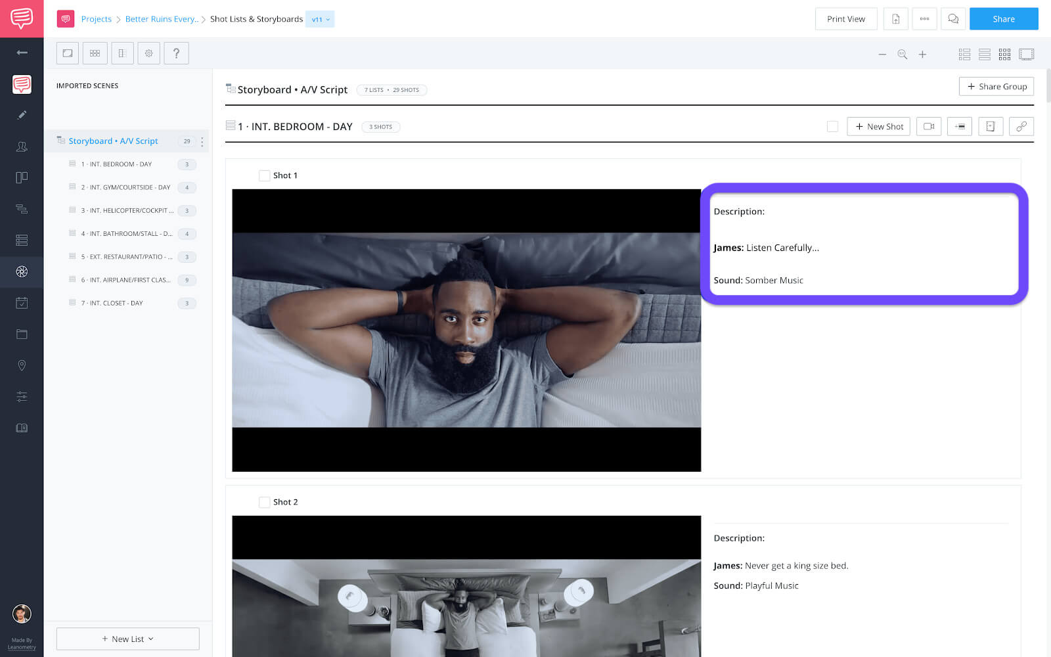Open the question mark help icon
The width and height of the screenshot is (1051, 657).
coord(176,53)
